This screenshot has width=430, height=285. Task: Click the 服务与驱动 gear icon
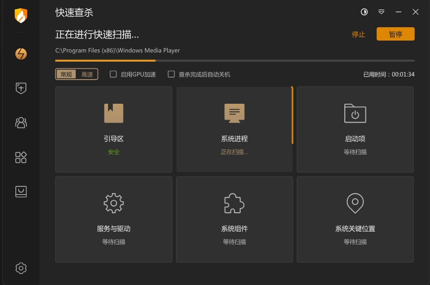click(x=113, y=203)
